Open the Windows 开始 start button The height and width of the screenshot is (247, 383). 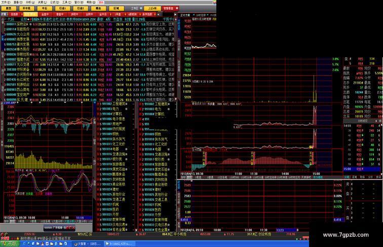click(x=9, y=243)
